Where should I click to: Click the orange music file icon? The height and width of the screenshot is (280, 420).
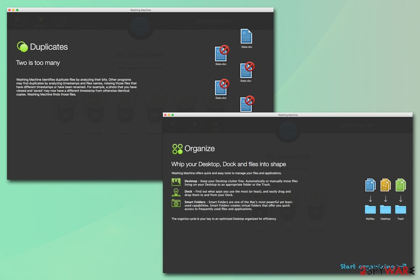pos(385,185)
